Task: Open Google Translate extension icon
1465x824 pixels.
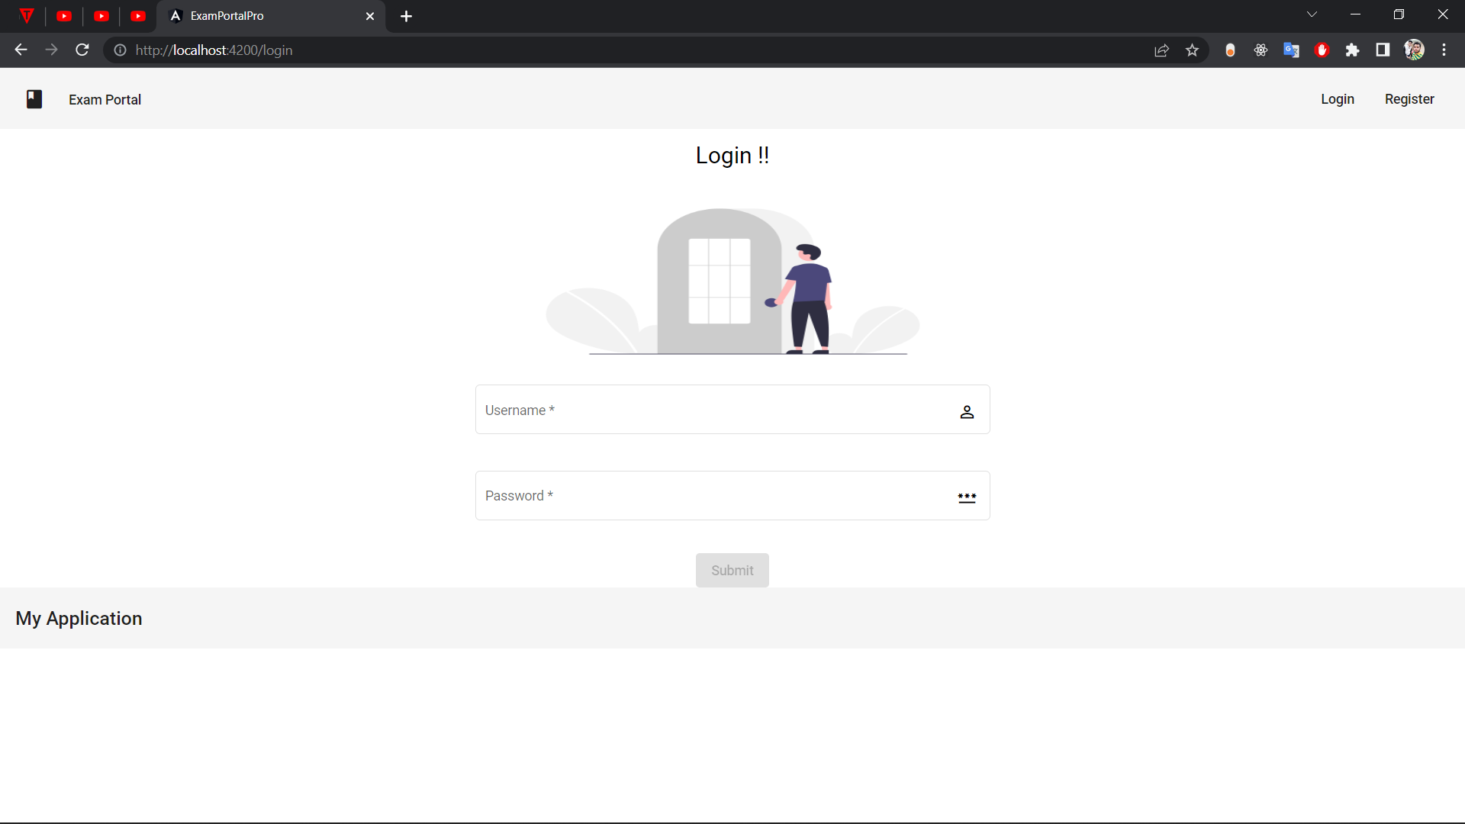Action: [1291, 50]
